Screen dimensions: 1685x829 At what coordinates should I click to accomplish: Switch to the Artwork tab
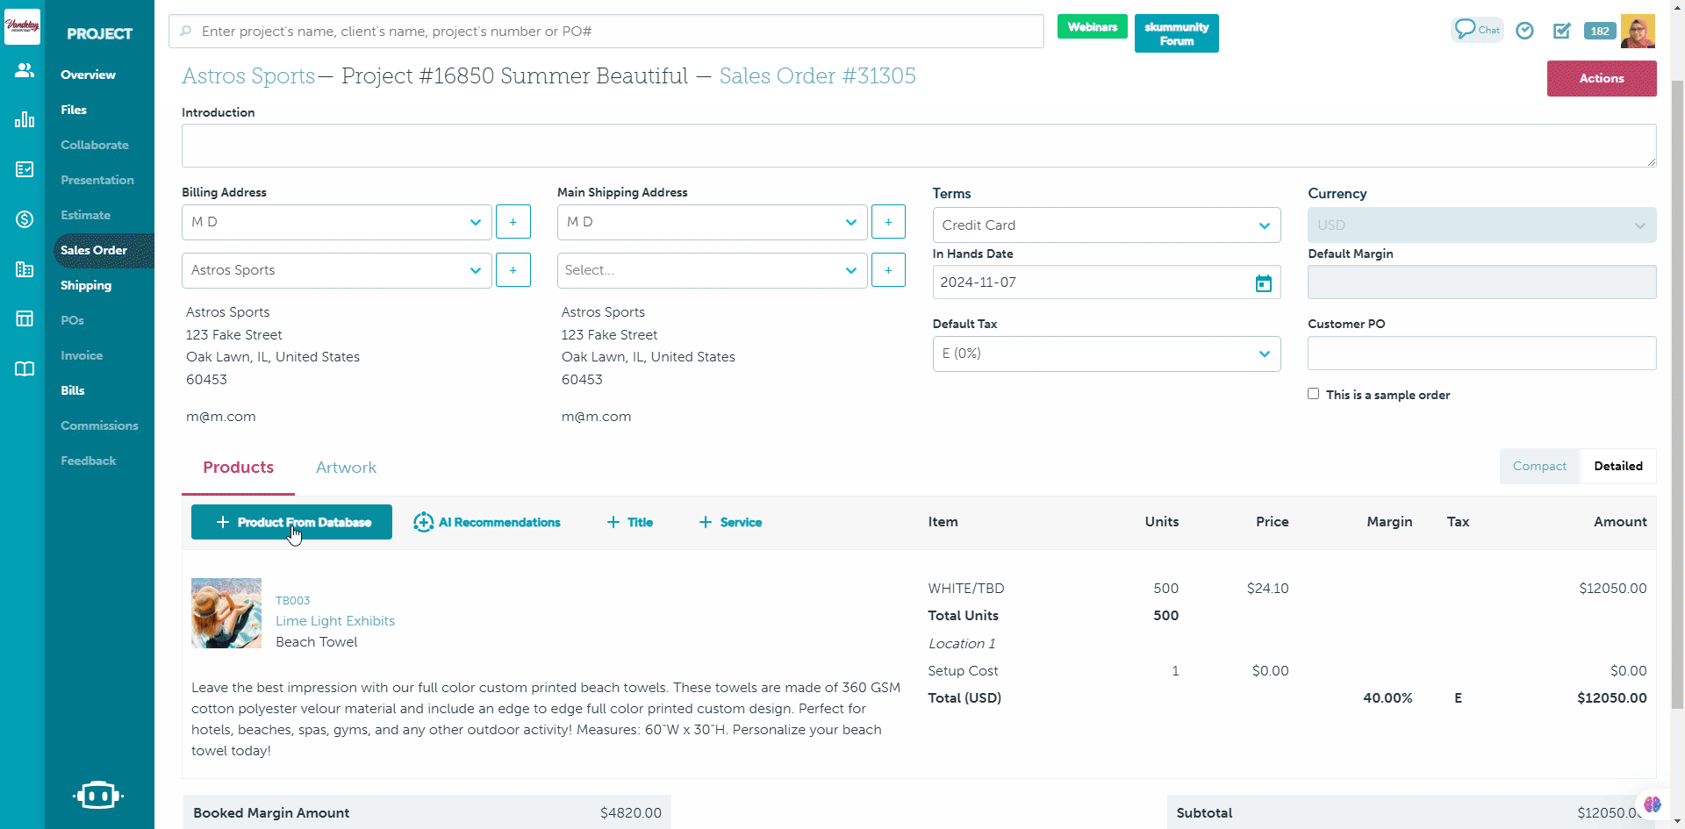click(346, 468)
